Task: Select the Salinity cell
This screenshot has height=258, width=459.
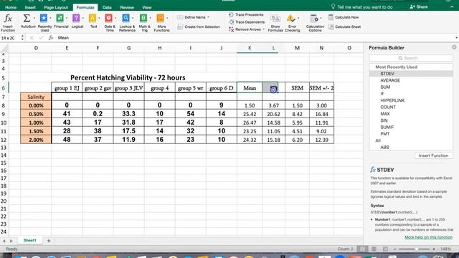Action: tap(36, 97)
